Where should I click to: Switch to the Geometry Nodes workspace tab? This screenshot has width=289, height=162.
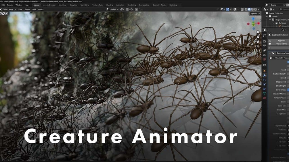[x=159, y=5]
